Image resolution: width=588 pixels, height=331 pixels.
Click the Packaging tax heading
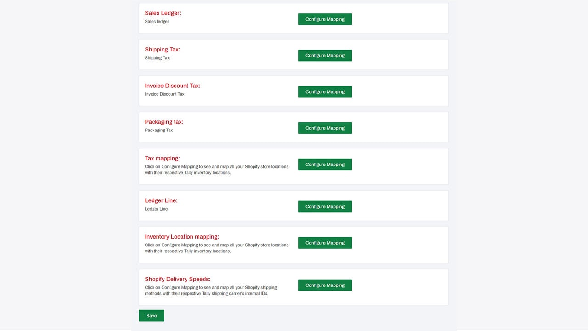164,122
